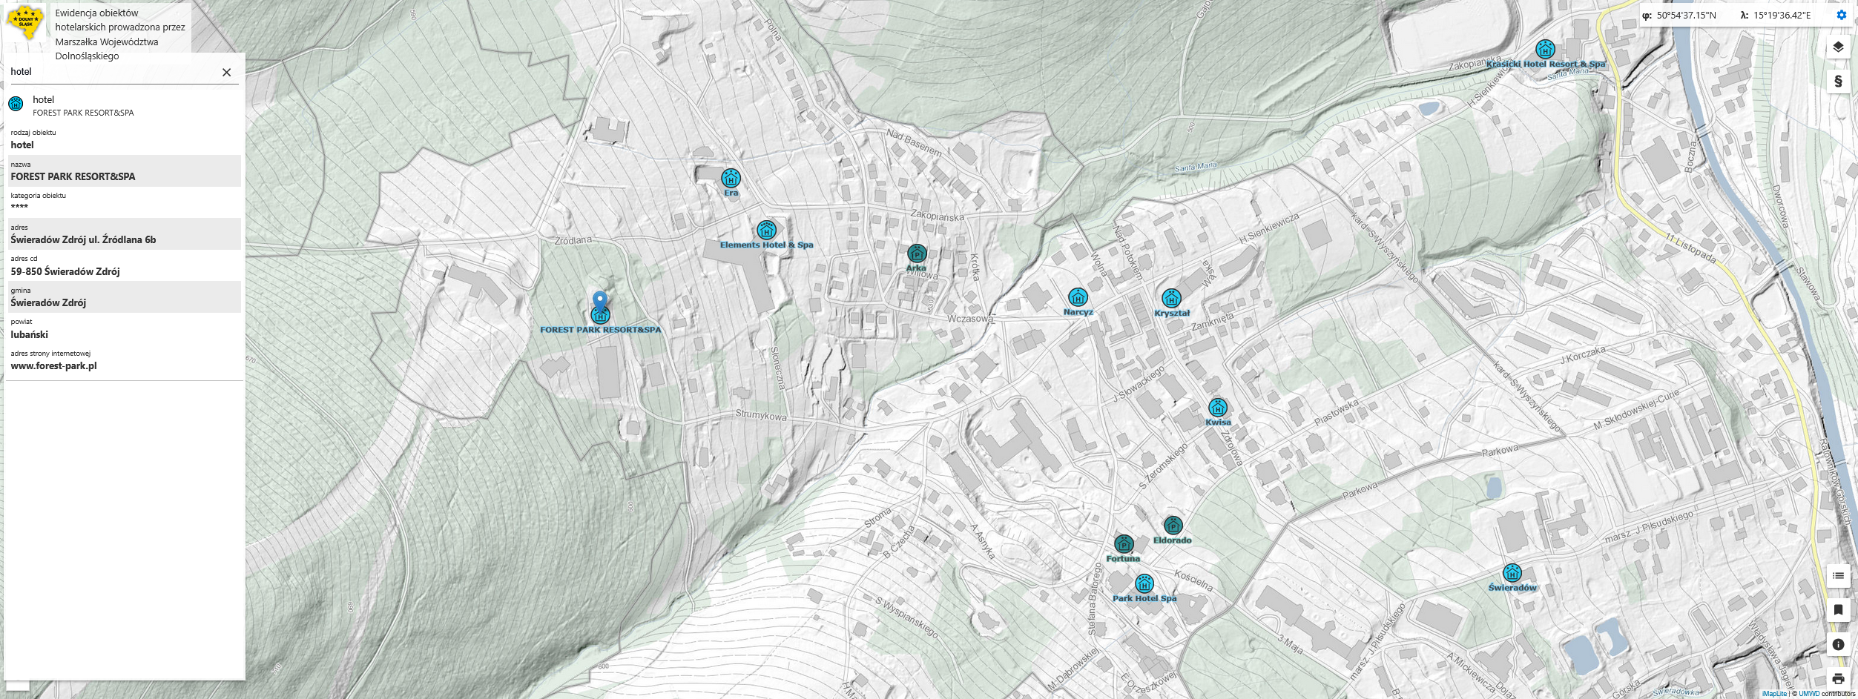1858x699 pixels.
Task: Click the Eldorado map marker
Action: 1173,526
